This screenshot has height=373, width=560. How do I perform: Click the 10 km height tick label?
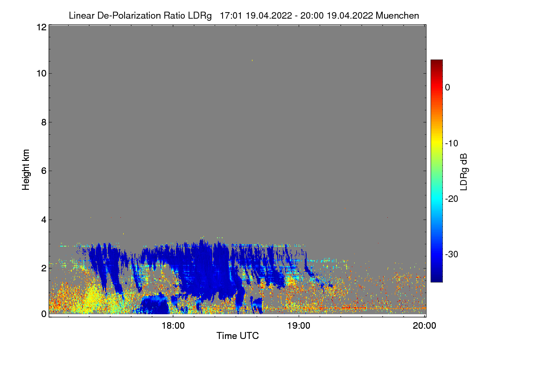[x=41, y=73]
